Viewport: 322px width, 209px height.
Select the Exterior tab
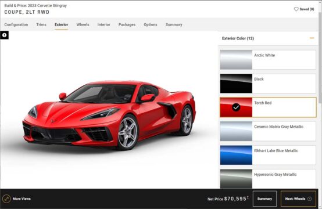[x=61, y=24]
